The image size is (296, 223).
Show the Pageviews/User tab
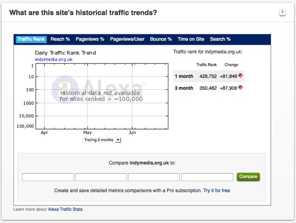[127, 39]
